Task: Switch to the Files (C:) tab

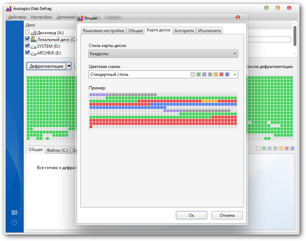Action: coord(57,150)
